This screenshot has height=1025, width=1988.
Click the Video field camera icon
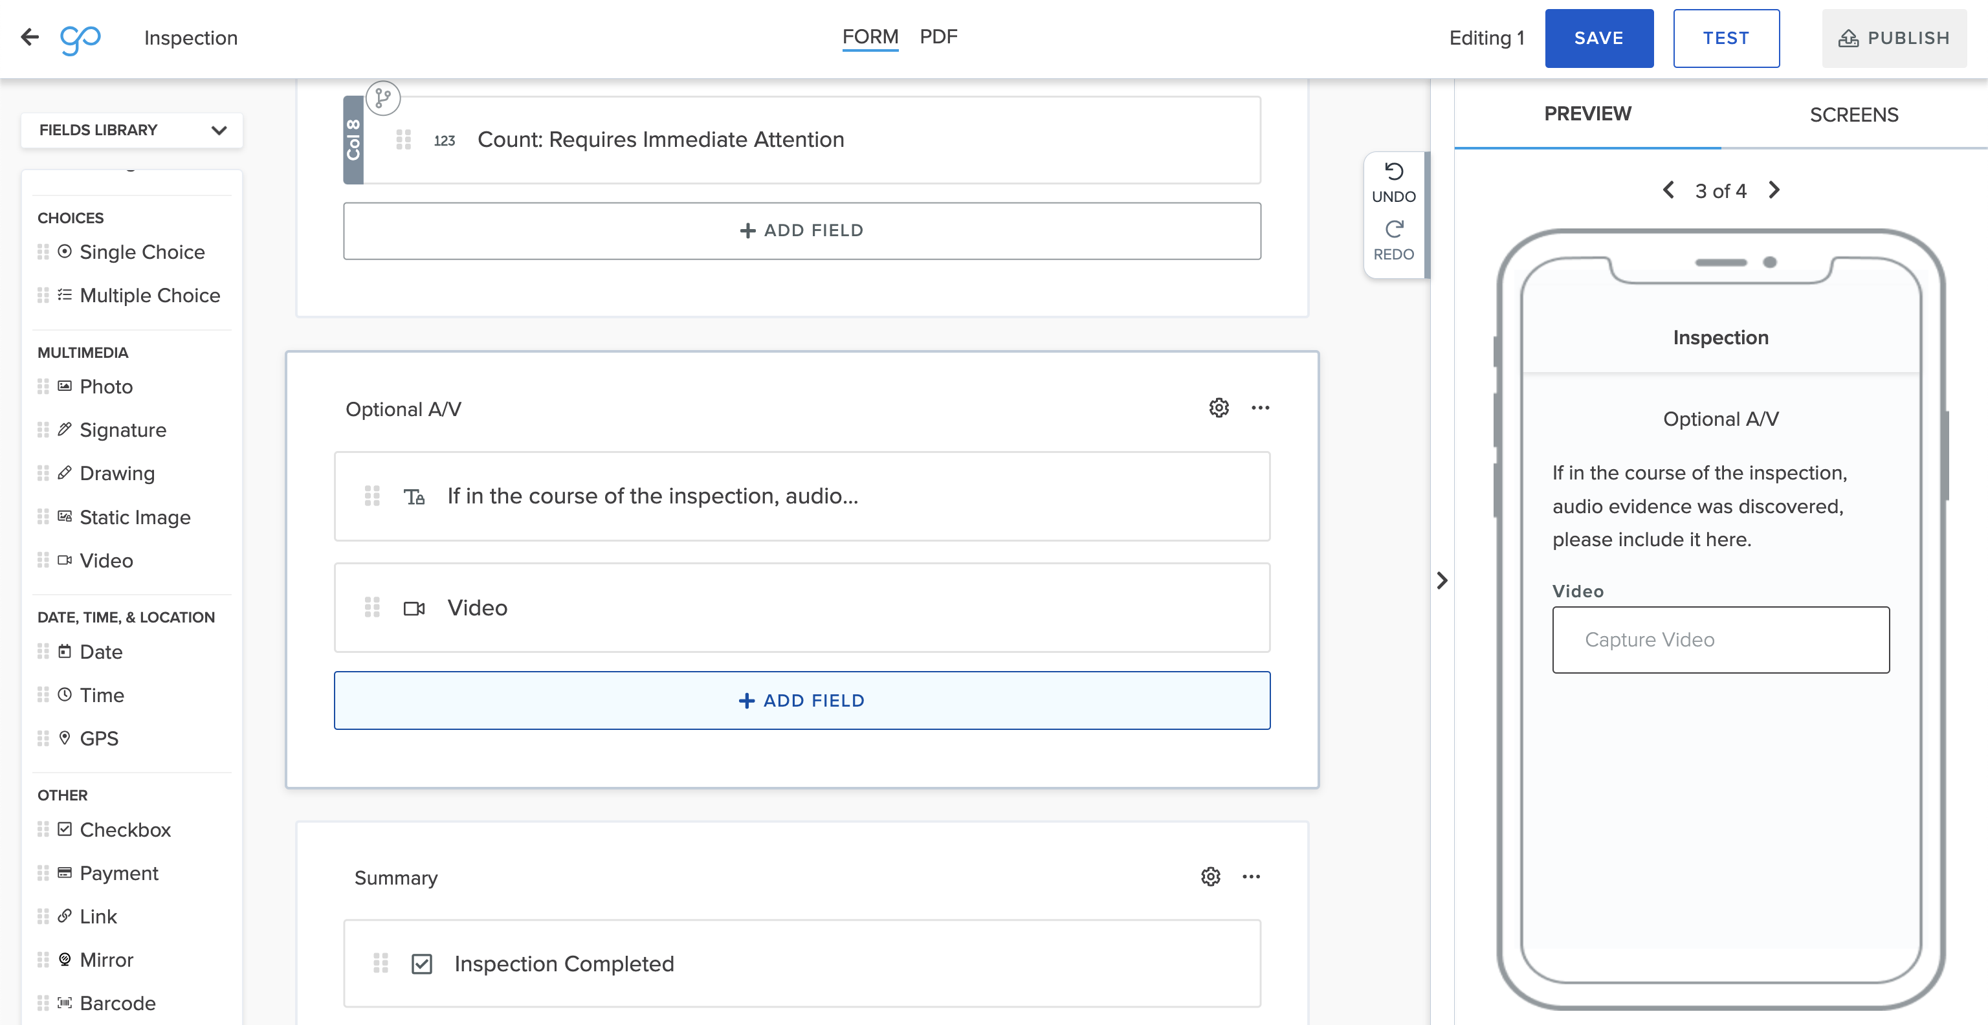click(414, 608)
